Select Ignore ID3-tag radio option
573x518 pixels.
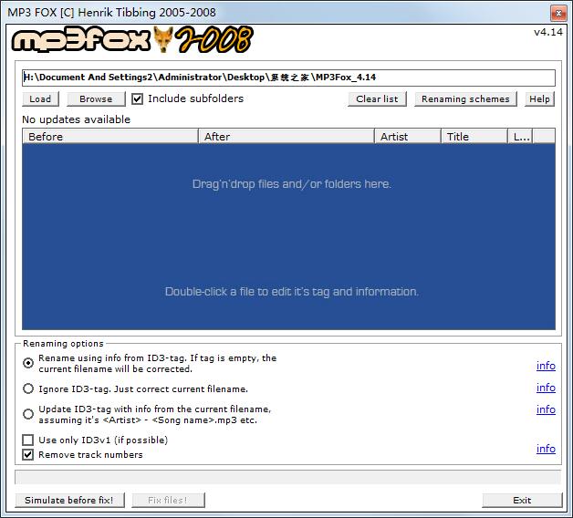click(28, 388)
